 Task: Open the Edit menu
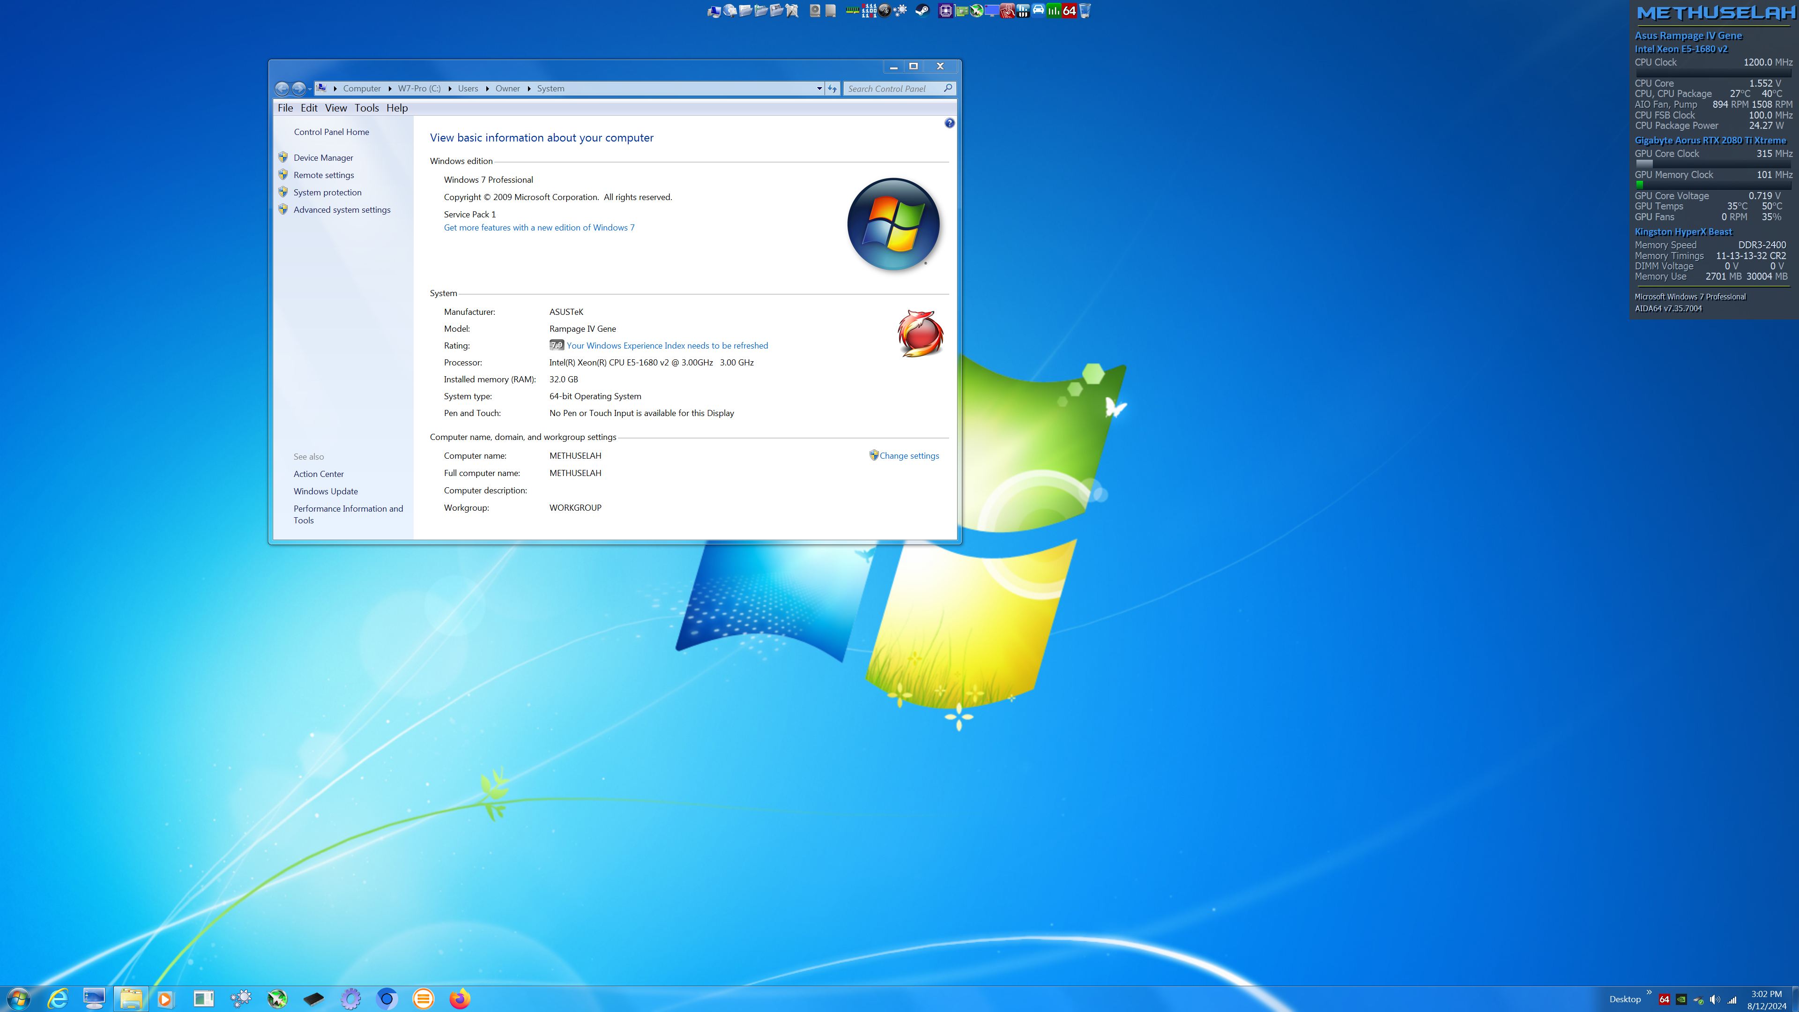coord(309,108)
